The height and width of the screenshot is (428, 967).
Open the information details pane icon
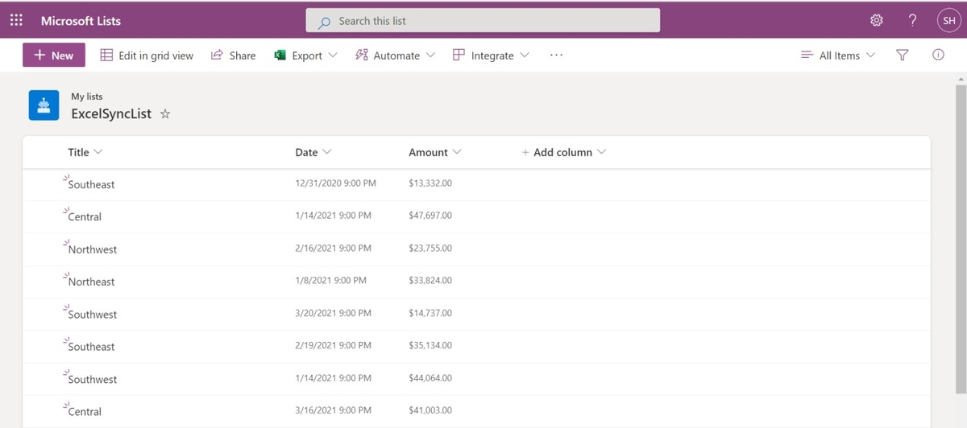tap(938, 56)
